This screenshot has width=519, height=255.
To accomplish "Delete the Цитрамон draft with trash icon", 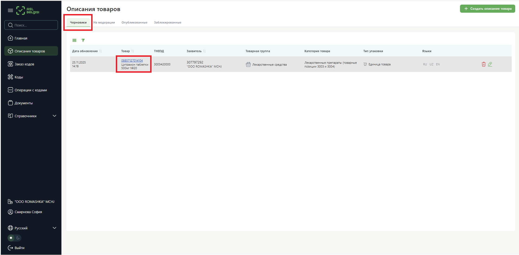I will pos(484,64).
